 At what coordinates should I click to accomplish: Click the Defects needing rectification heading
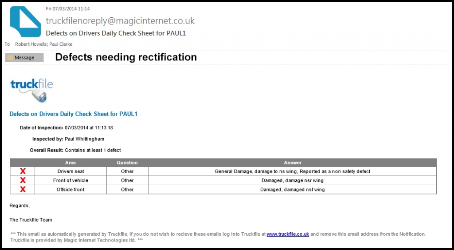[126, 57]
